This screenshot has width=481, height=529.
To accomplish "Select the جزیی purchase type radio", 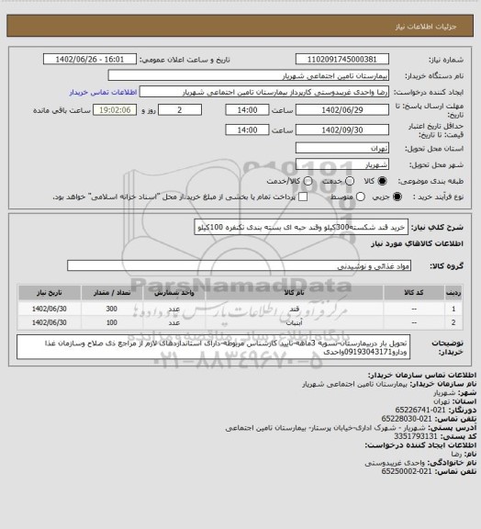I will 397,197.
